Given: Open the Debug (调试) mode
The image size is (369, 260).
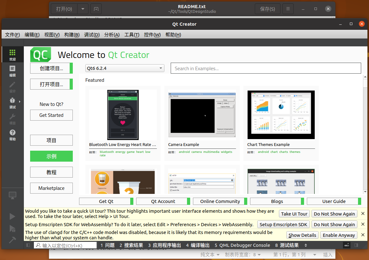Looking at the screenshot, I should pyautogui.click(x=13, y=103).
